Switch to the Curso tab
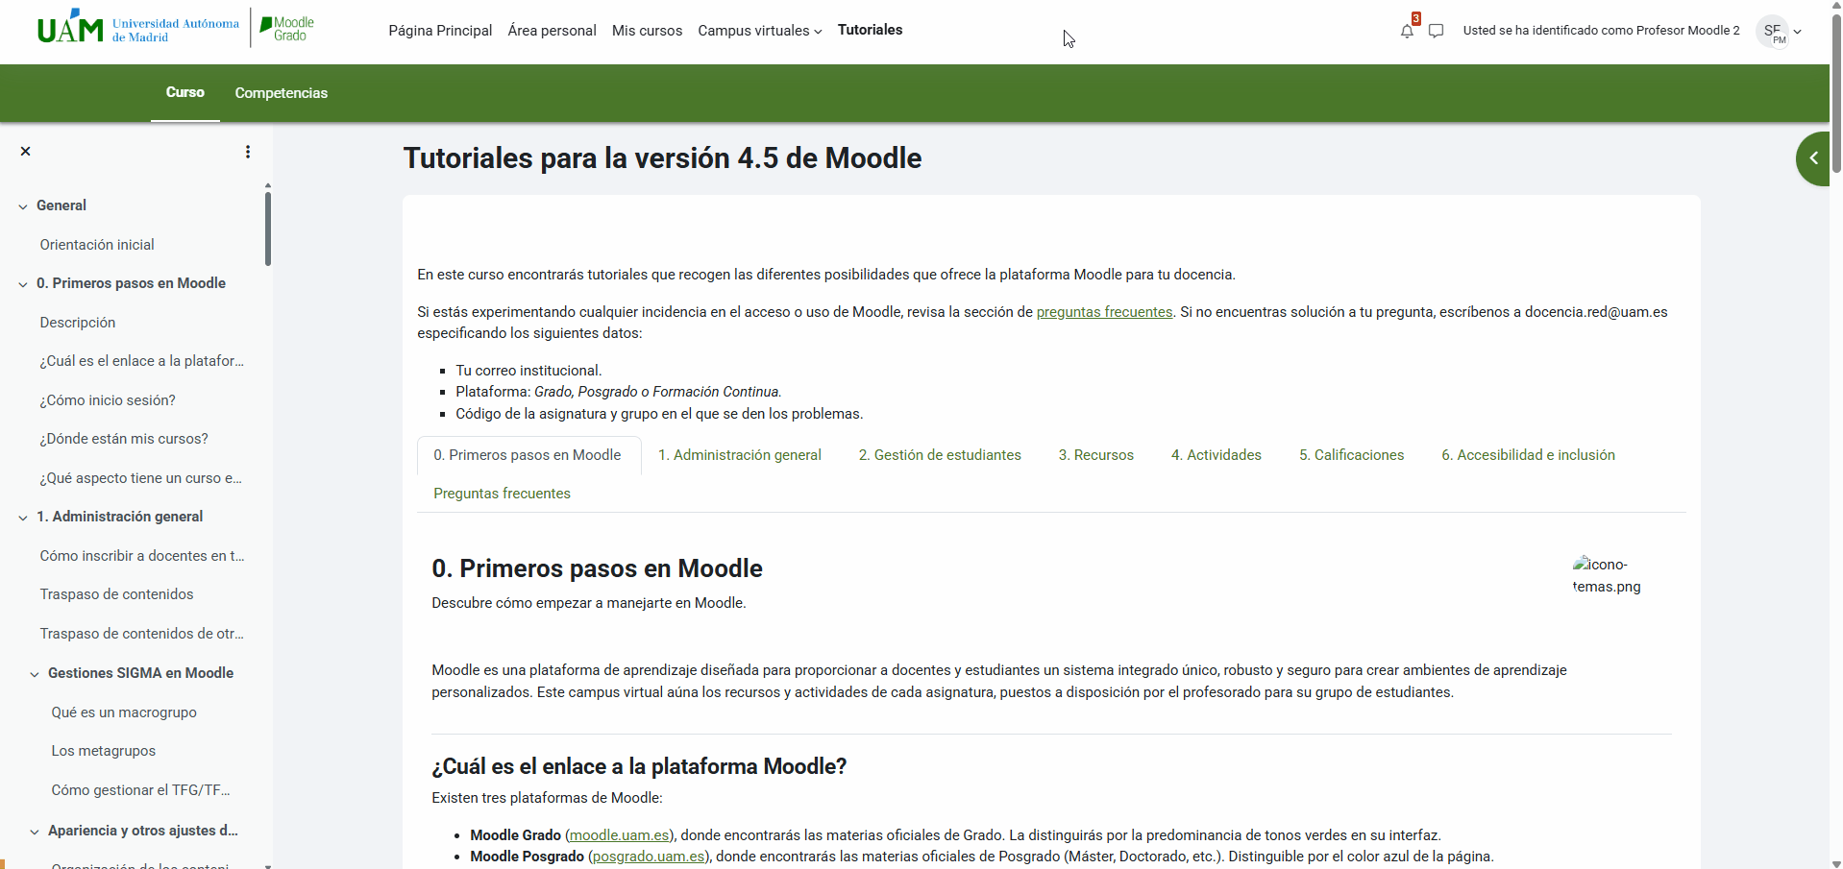The height and width of the screenshot is (869, 1843). tap(185, 92)
